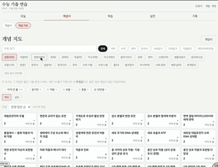Expand 모두 보기 (73개) subject list

pyautogui.click(x=13, y=73)
